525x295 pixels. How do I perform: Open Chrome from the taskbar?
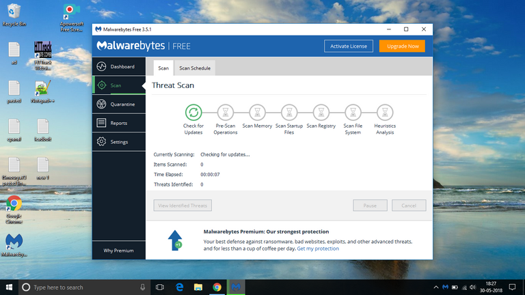[x=217, y=287]
